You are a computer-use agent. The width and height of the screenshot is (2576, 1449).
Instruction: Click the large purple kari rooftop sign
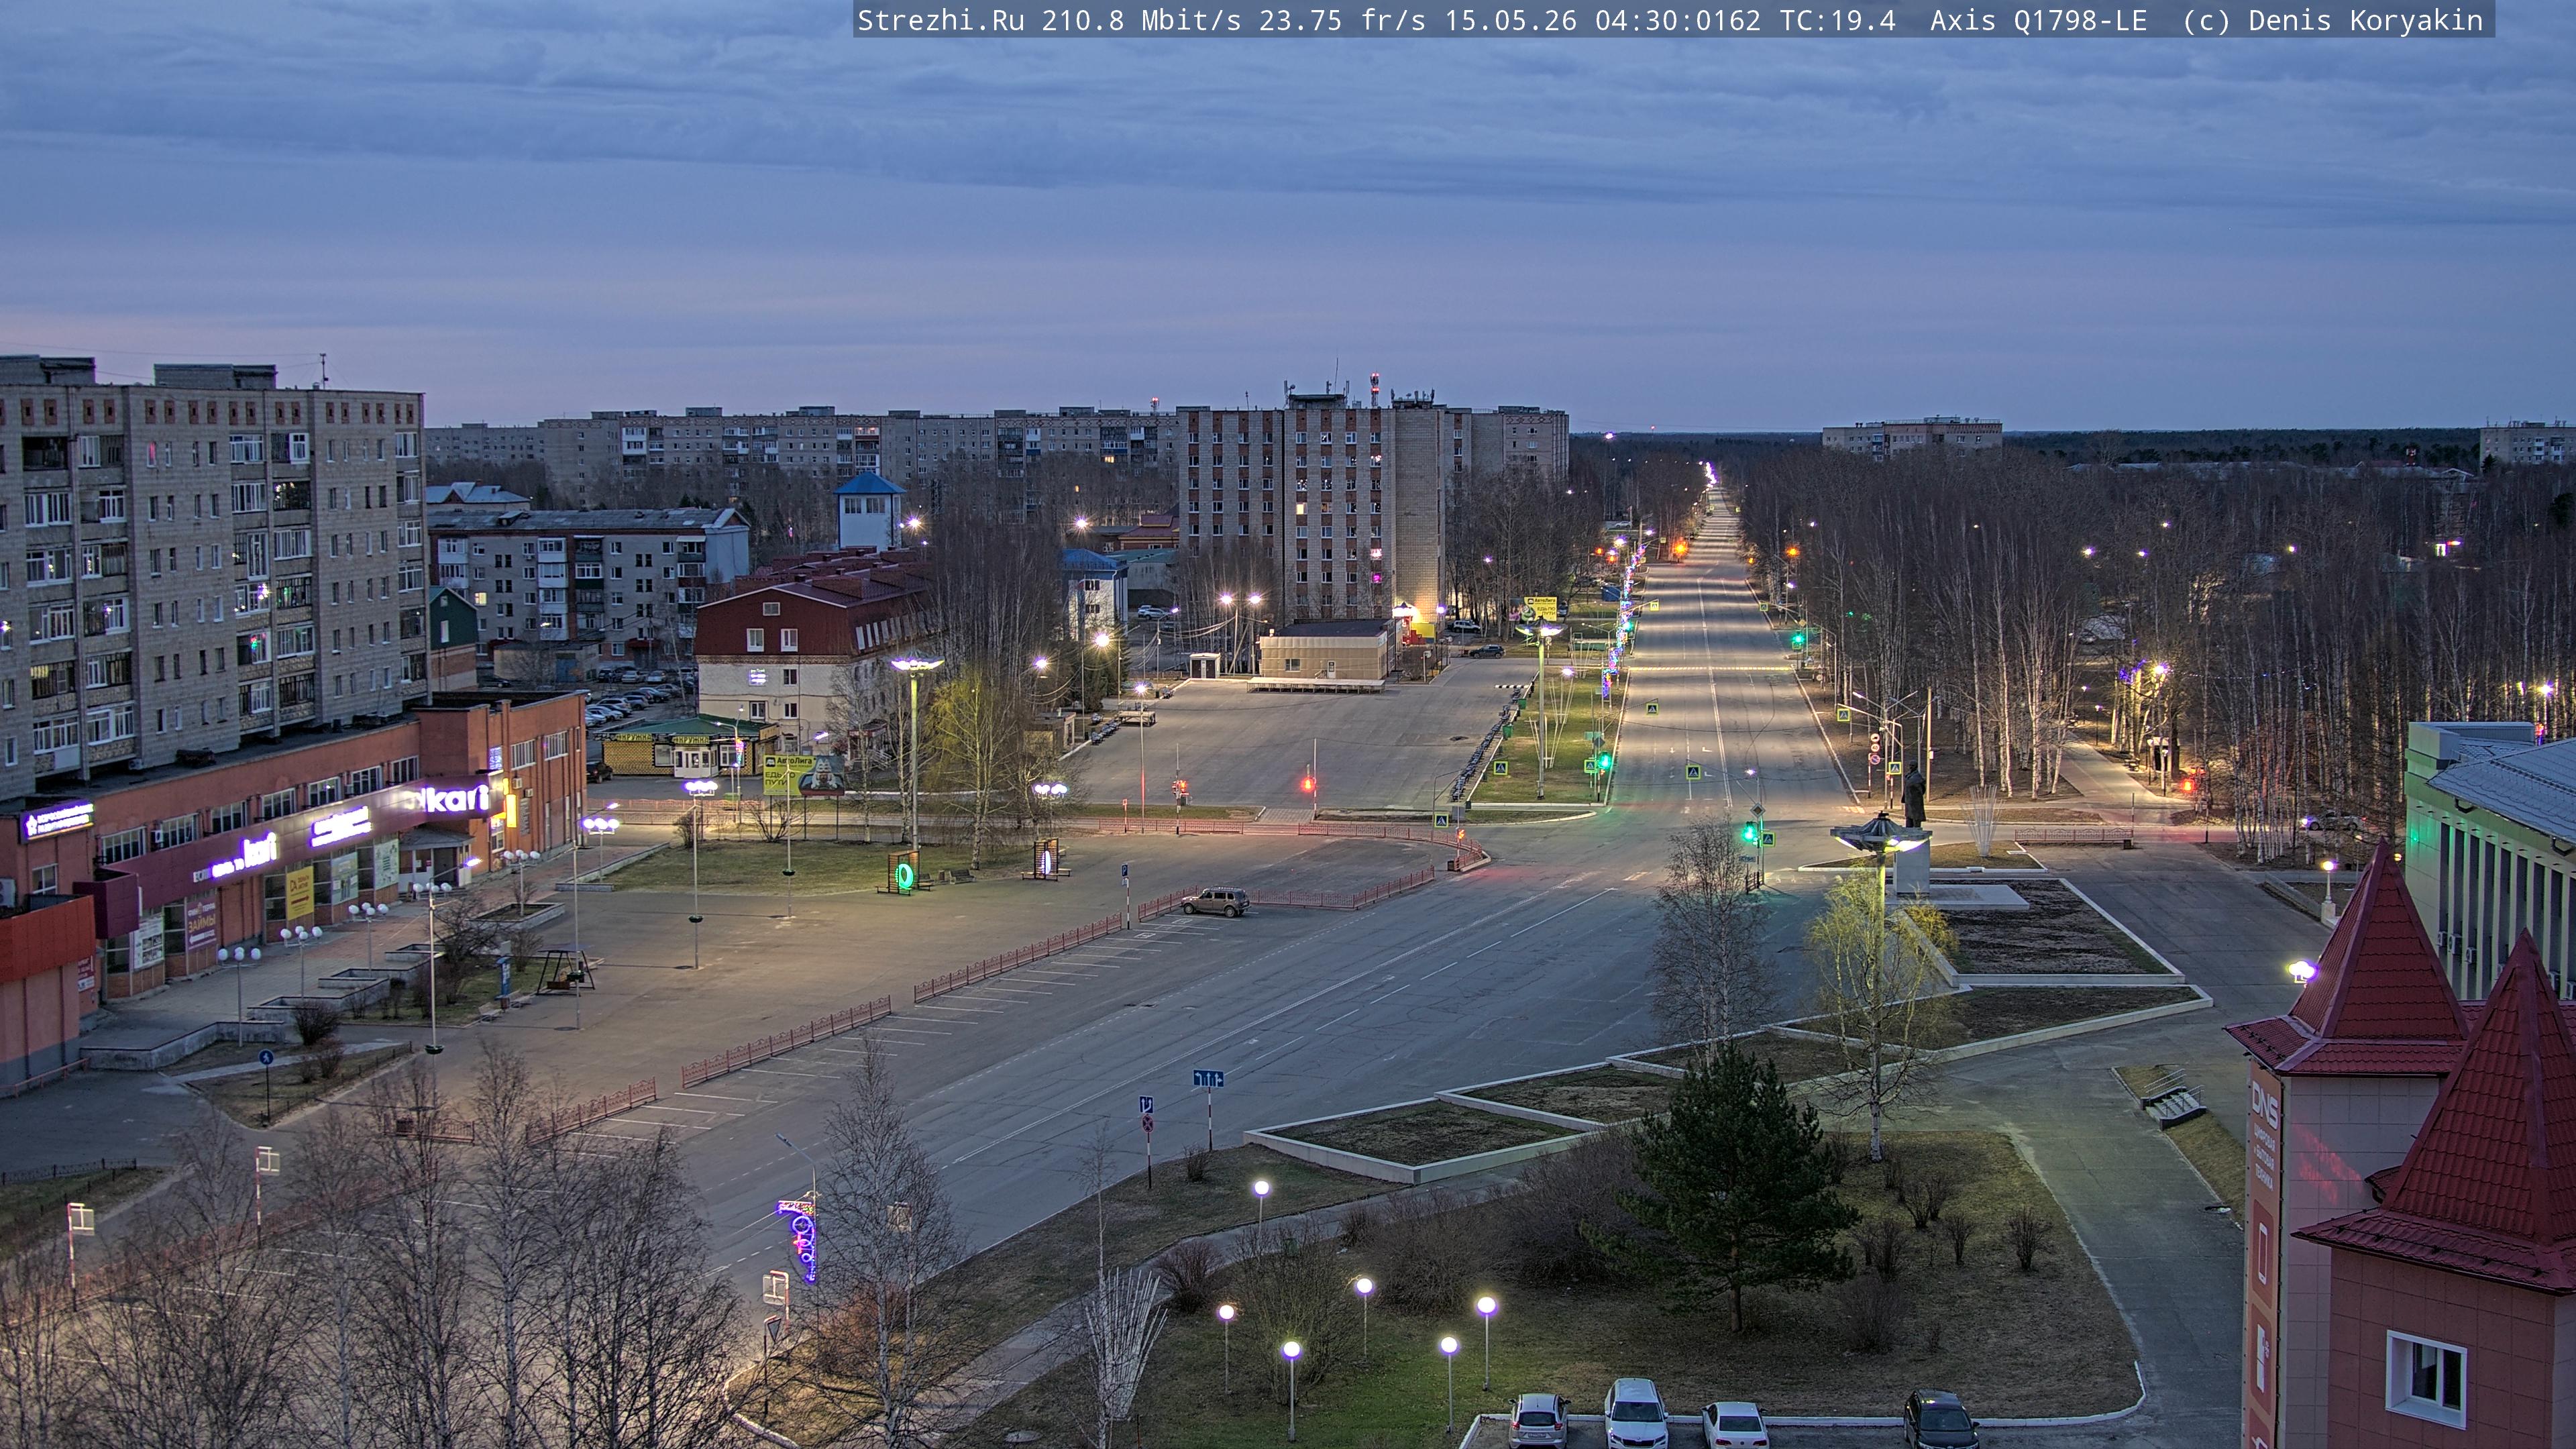448,798
